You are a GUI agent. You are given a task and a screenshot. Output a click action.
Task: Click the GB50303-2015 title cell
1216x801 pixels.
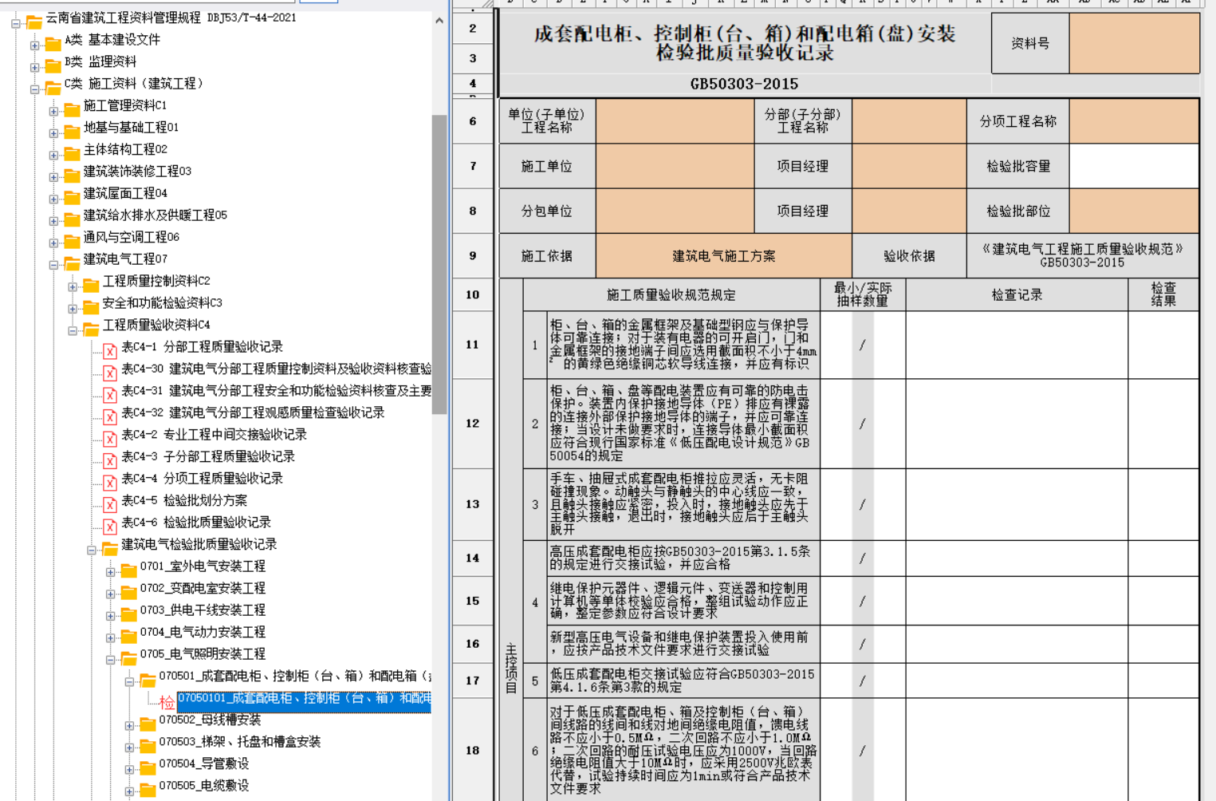(x=744, y=84)
